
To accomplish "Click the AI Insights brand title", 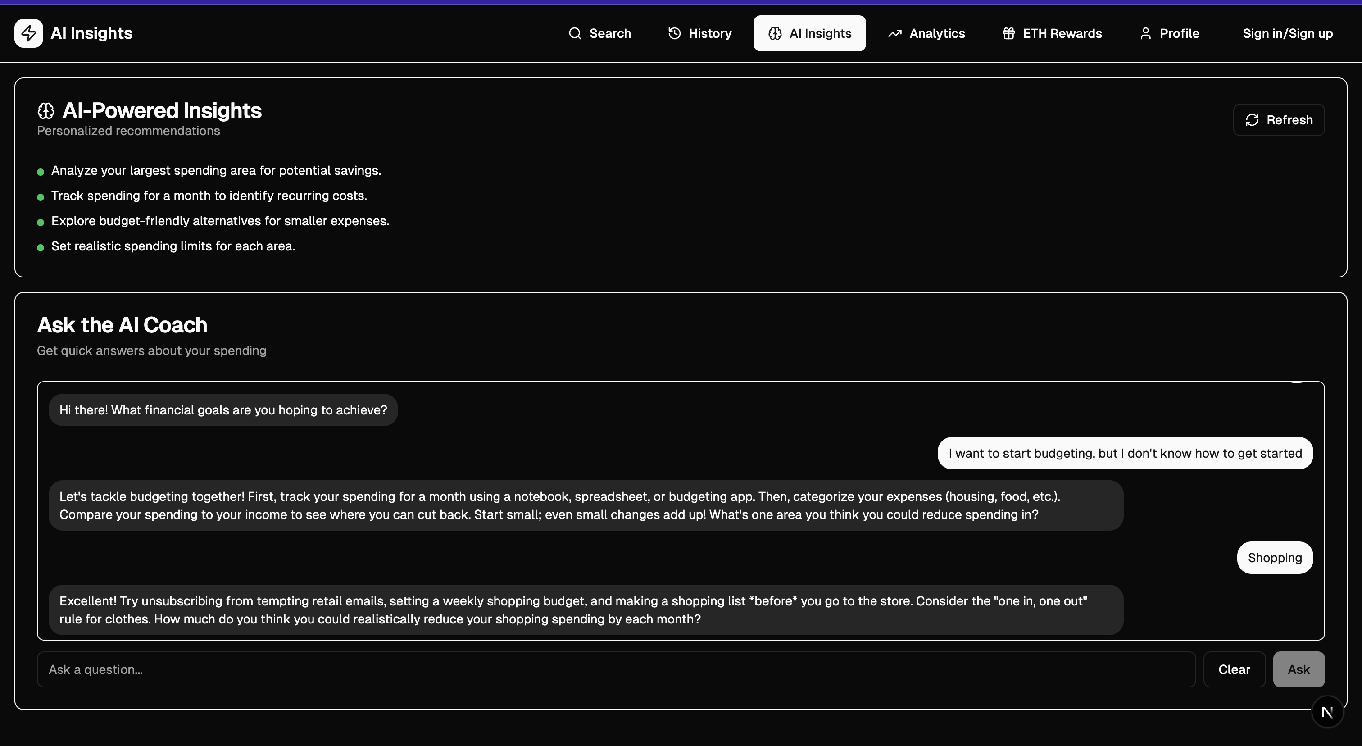I will [x=91, y=33].
